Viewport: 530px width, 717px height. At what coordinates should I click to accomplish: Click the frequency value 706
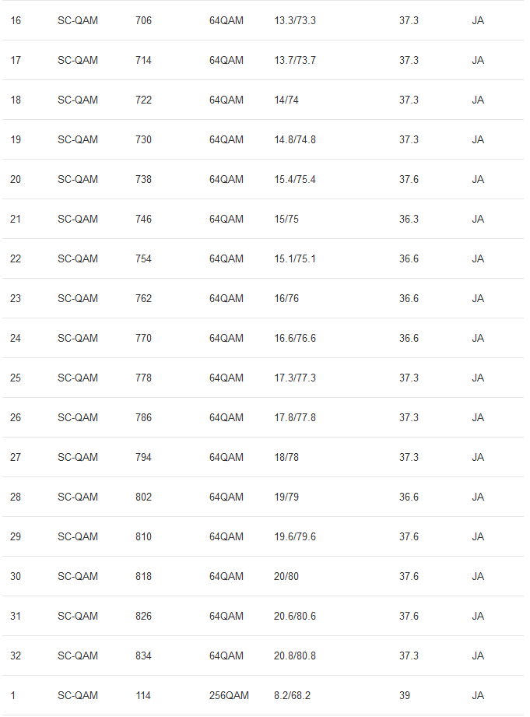(x=143, y=21)
